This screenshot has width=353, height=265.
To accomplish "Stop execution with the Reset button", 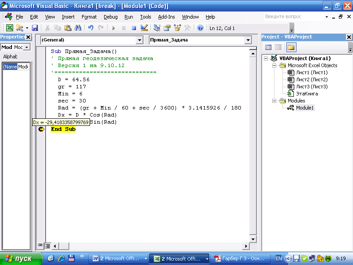I will (x=134, y=28).
